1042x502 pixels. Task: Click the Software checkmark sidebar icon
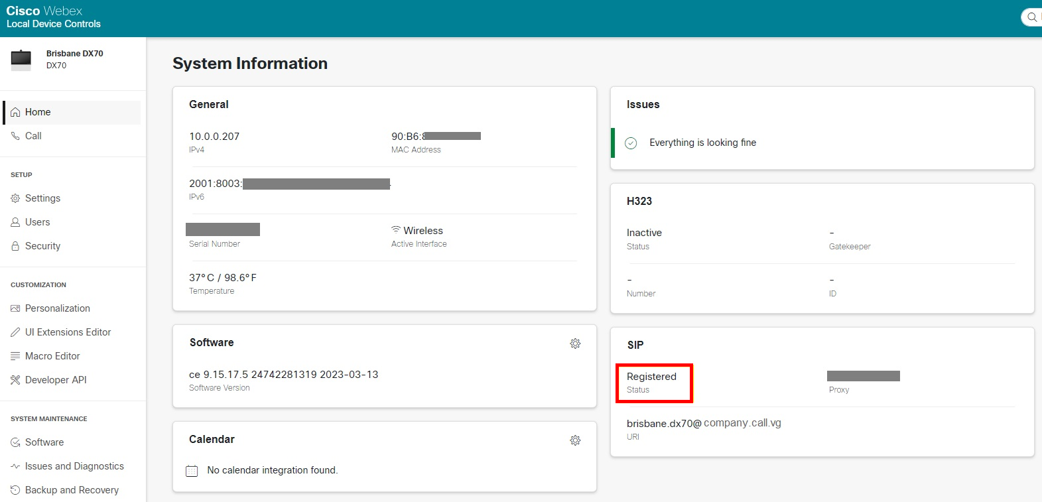(15, 442)
